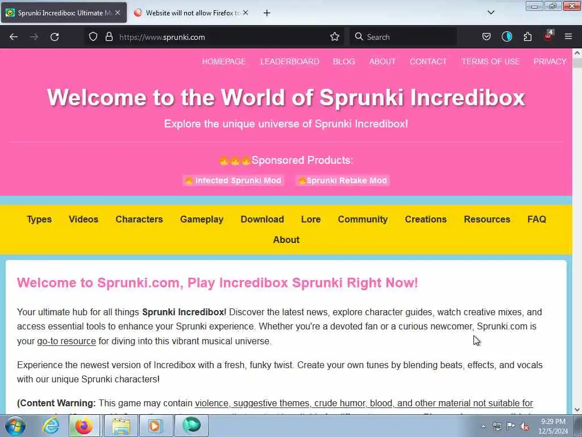Screen dimensions: 582x437
Task: Open the Extensions puzzle icon
Action: 527,37
